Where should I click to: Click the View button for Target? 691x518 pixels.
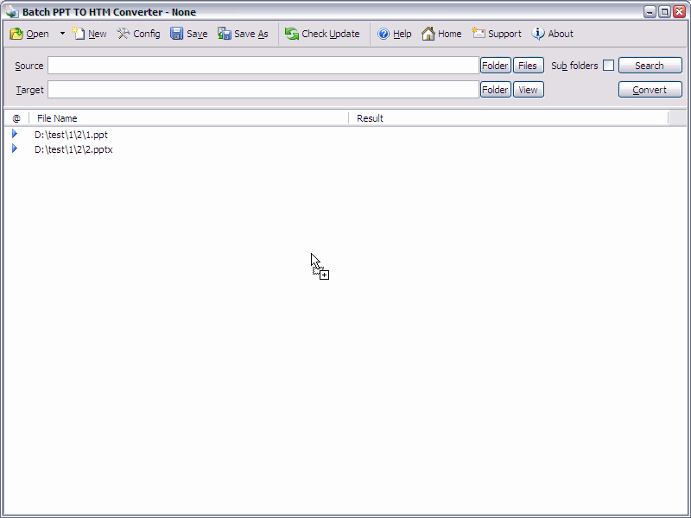(x=528, y=90)
